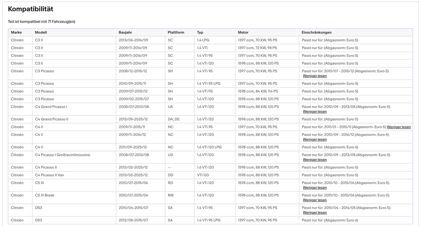Collapse restrictions for C4 Picasso I Großraumlimousine
421x226 pixels.
(315, 160)
